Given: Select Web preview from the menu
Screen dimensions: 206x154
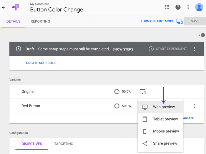Looking at the screenshot, I should [160, 107].
